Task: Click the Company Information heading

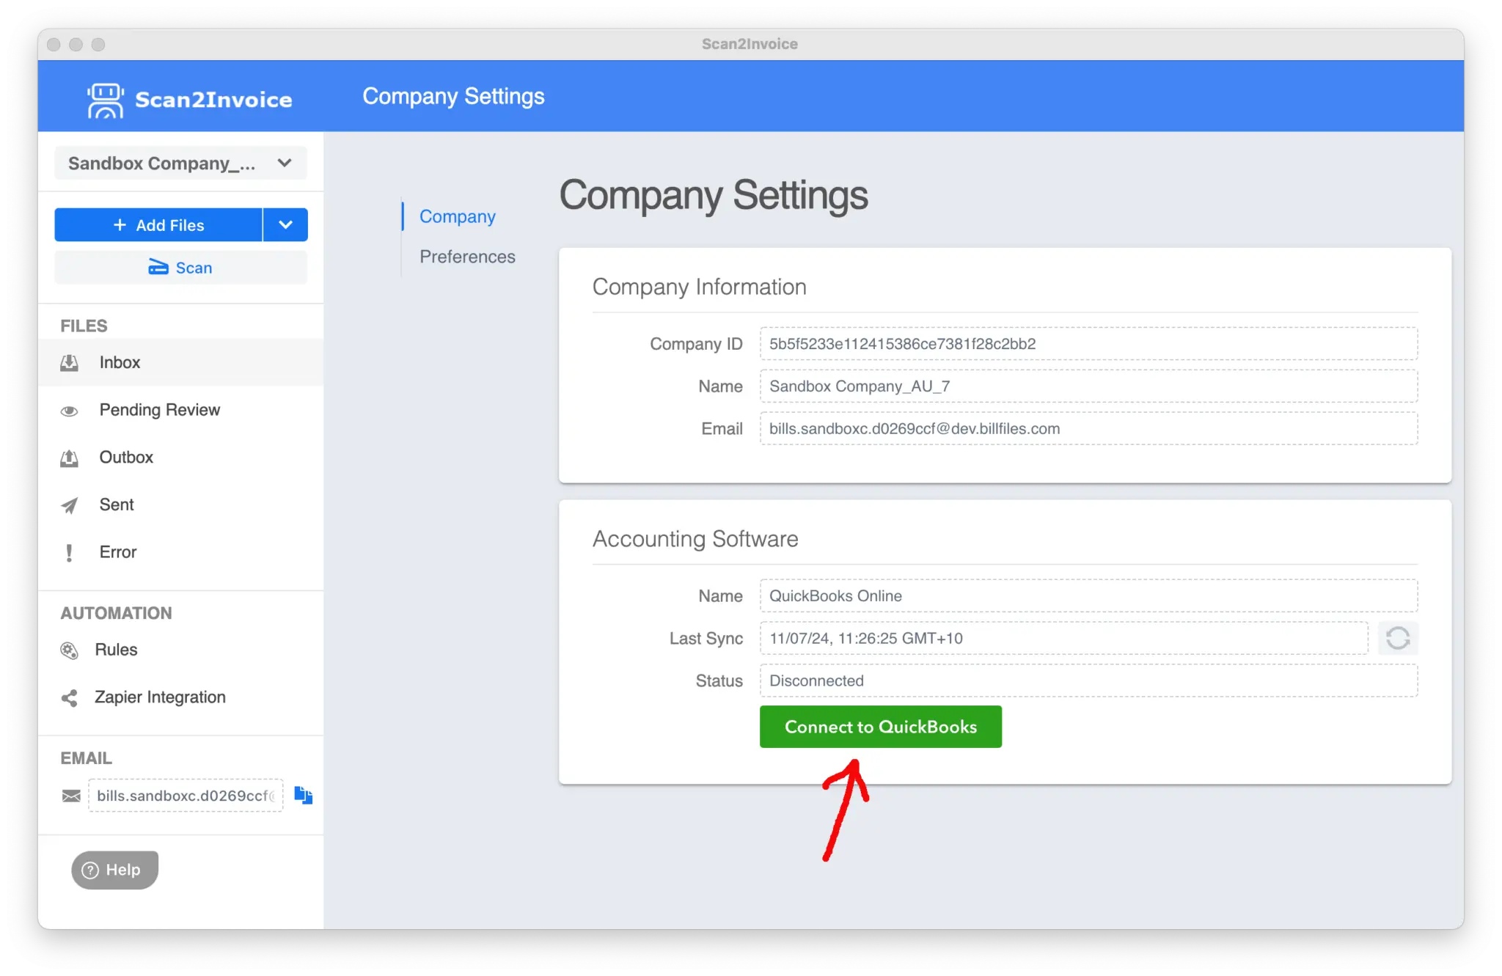Action: (x=699, y=287)
